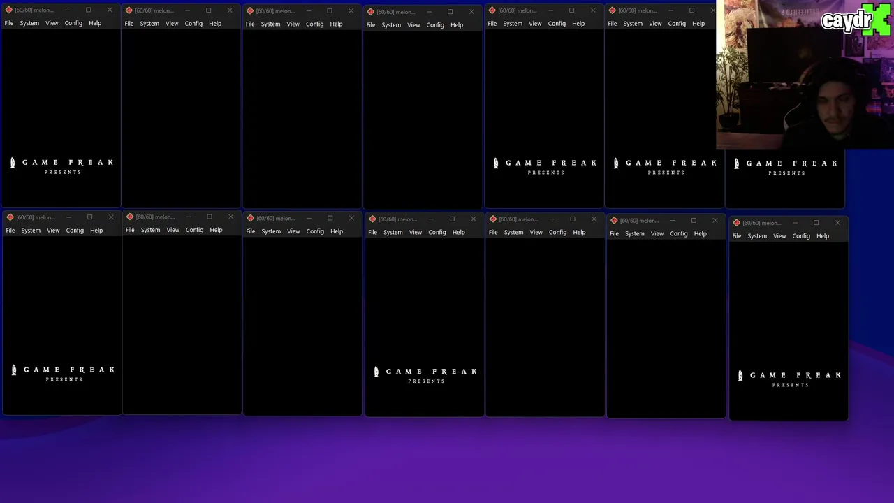This screenshot has width=894, height=503.
Task: Open Config menu in top-row first melonDS window
Action: point(73,23)
